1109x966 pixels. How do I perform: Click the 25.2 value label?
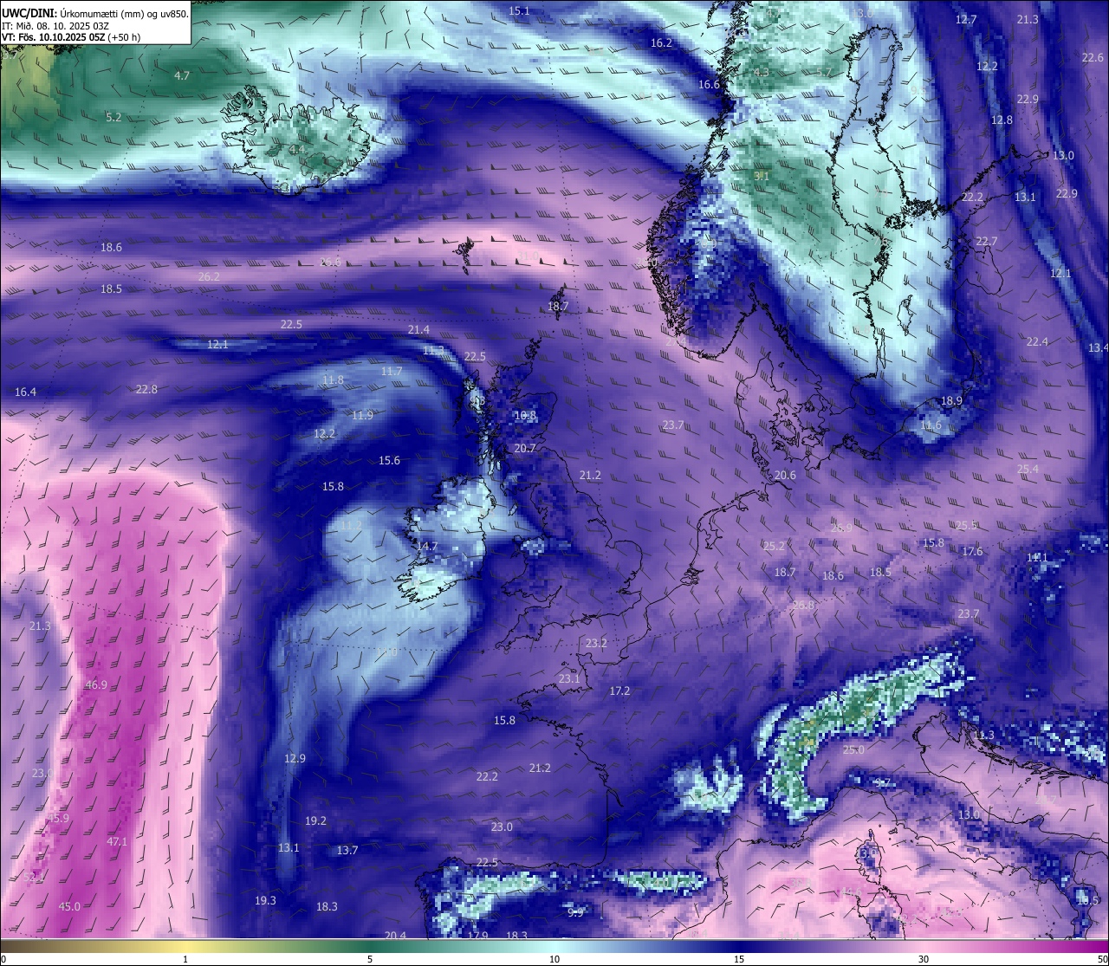point(774,546)
